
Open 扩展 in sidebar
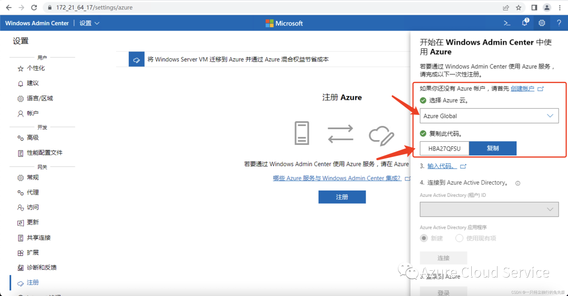[x=33, y=252]
